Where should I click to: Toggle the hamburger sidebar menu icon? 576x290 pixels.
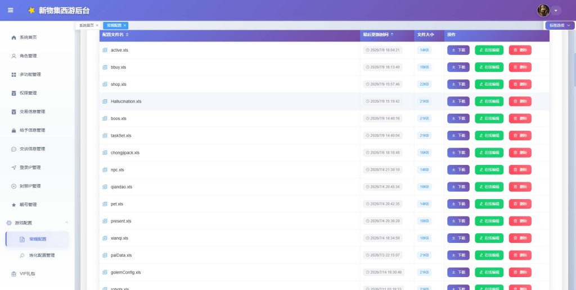pyautogui.click(x=11, y=10)
